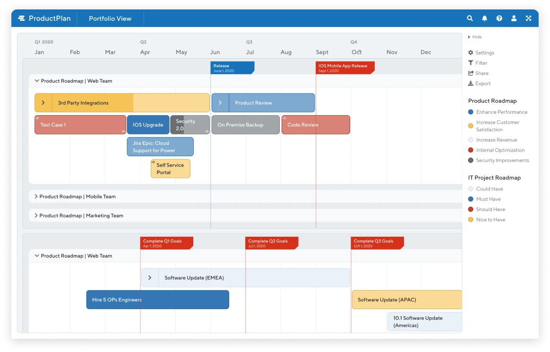Toggle fullscreen with the expand arrows icon
The image size is (550, 352).
click(529, 18)
